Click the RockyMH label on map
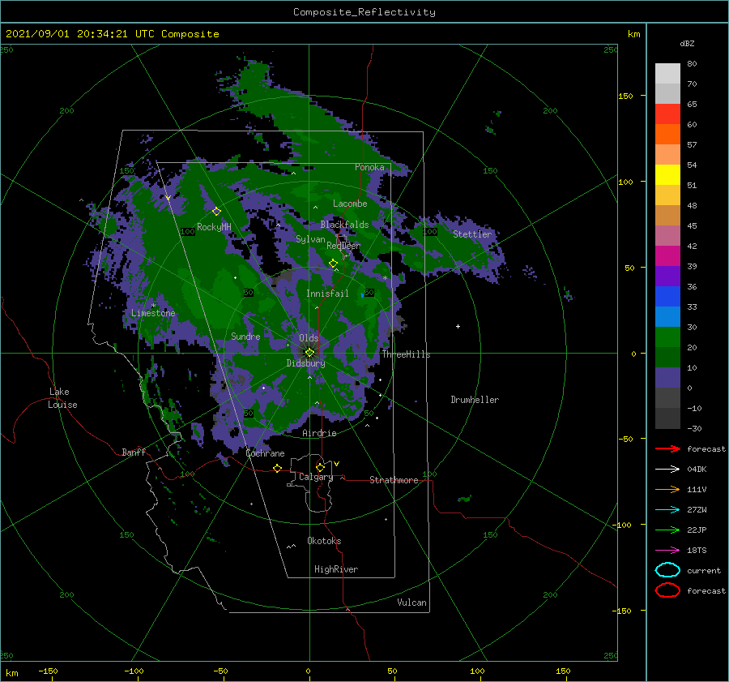 pyautogui.click(x=214, y=227)
